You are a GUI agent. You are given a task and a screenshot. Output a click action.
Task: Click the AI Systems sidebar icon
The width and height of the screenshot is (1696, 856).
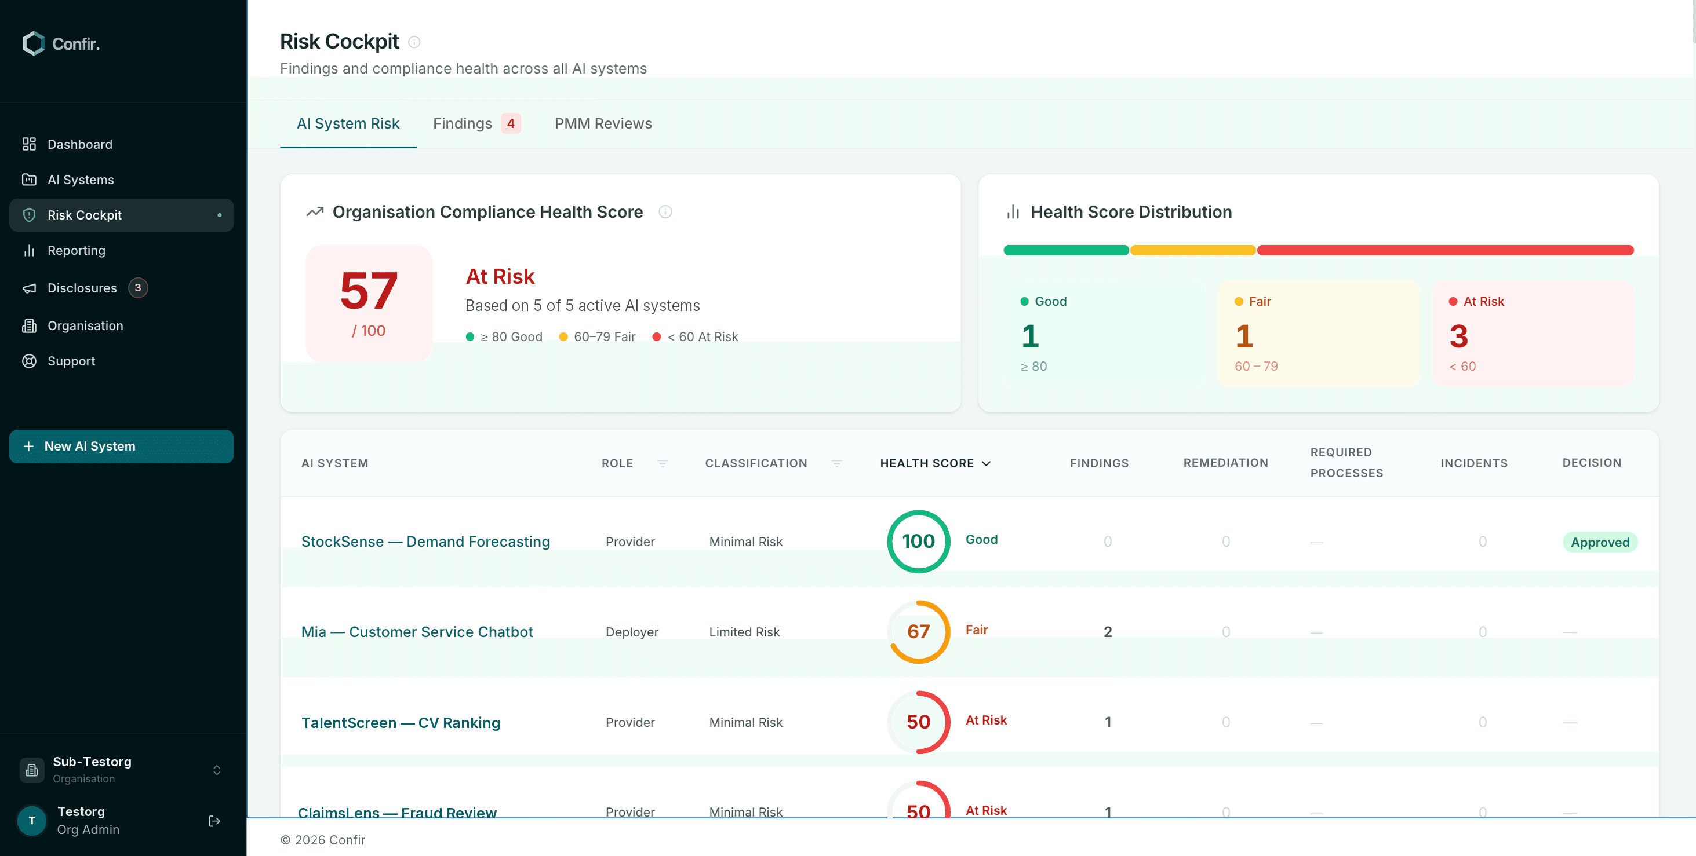(x=29, y=180)
